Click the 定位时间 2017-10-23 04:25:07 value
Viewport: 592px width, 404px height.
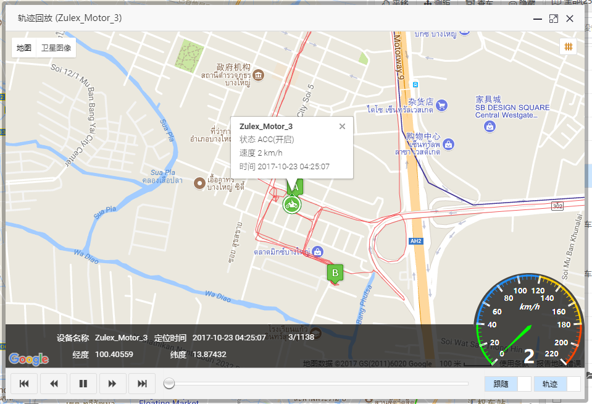[x=229, y=337]
